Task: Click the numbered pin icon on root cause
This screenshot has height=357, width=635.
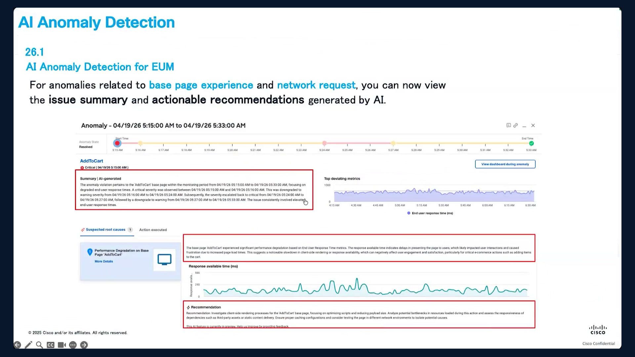Action: [90, 252]
